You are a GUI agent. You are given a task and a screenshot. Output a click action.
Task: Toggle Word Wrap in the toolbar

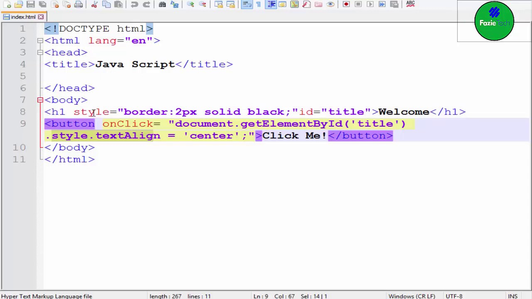(246, 4)
